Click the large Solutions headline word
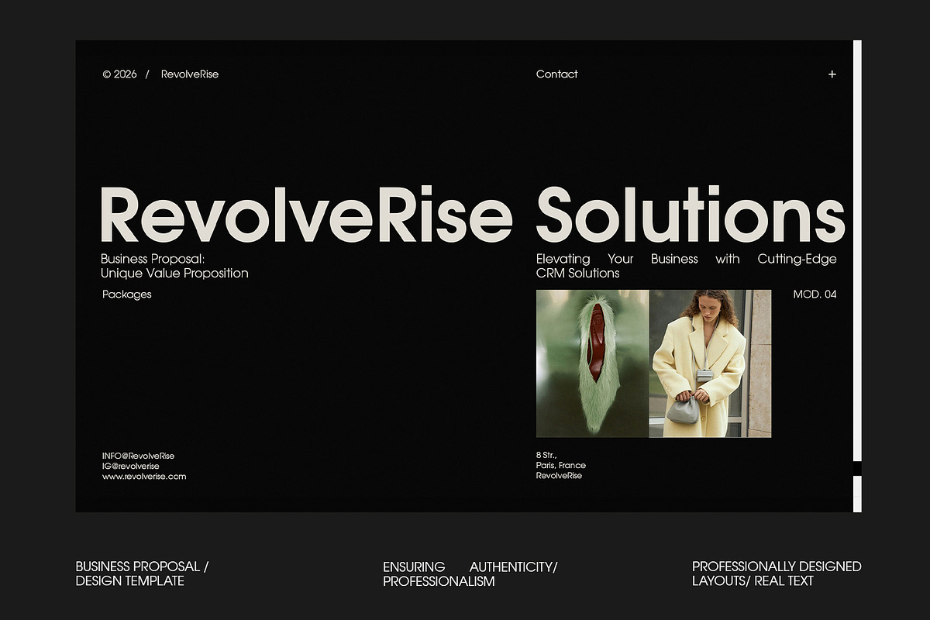The height and width of the screenshot is (620, 930). tap(690, 215)
